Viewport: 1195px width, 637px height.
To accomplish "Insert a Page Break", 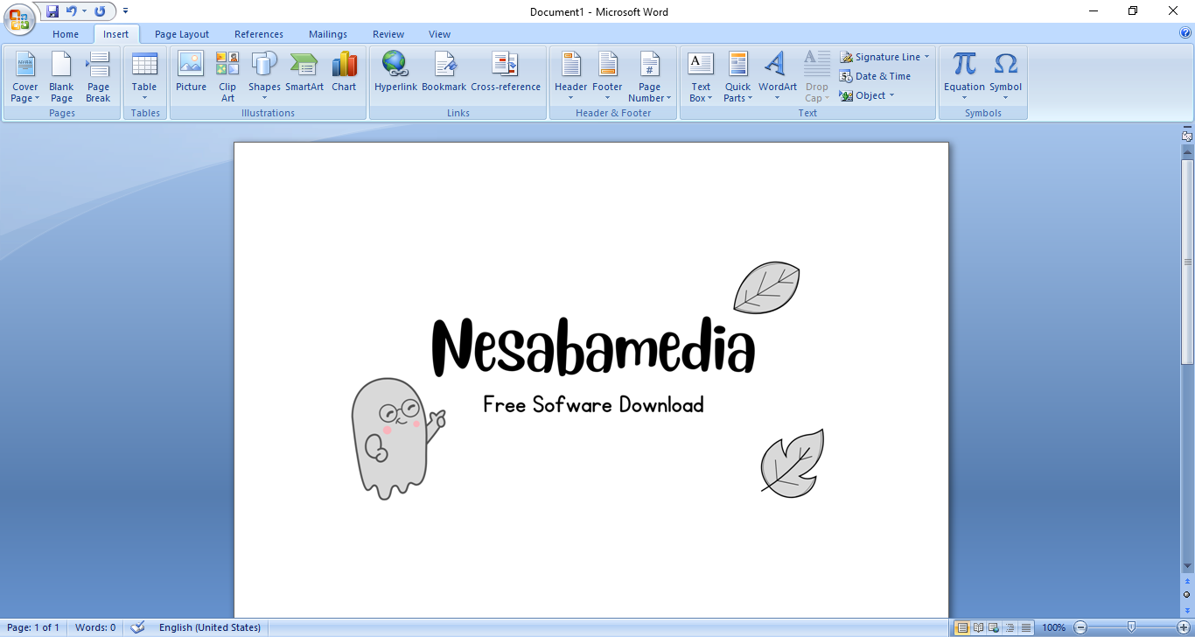I will [98, 77].
